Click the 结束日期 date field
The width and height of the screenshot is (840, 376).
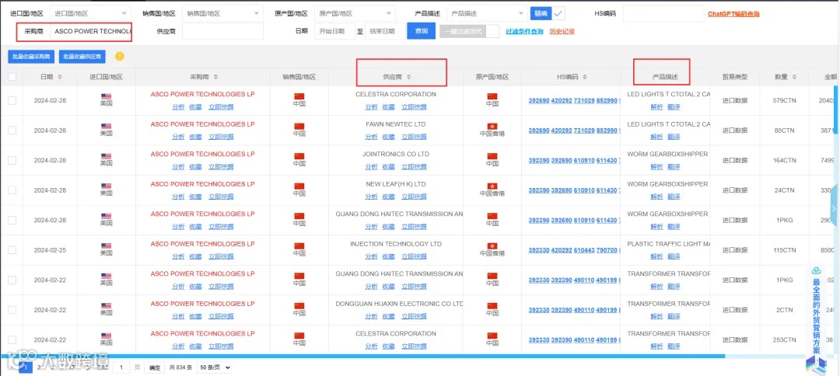coord(385,32)
